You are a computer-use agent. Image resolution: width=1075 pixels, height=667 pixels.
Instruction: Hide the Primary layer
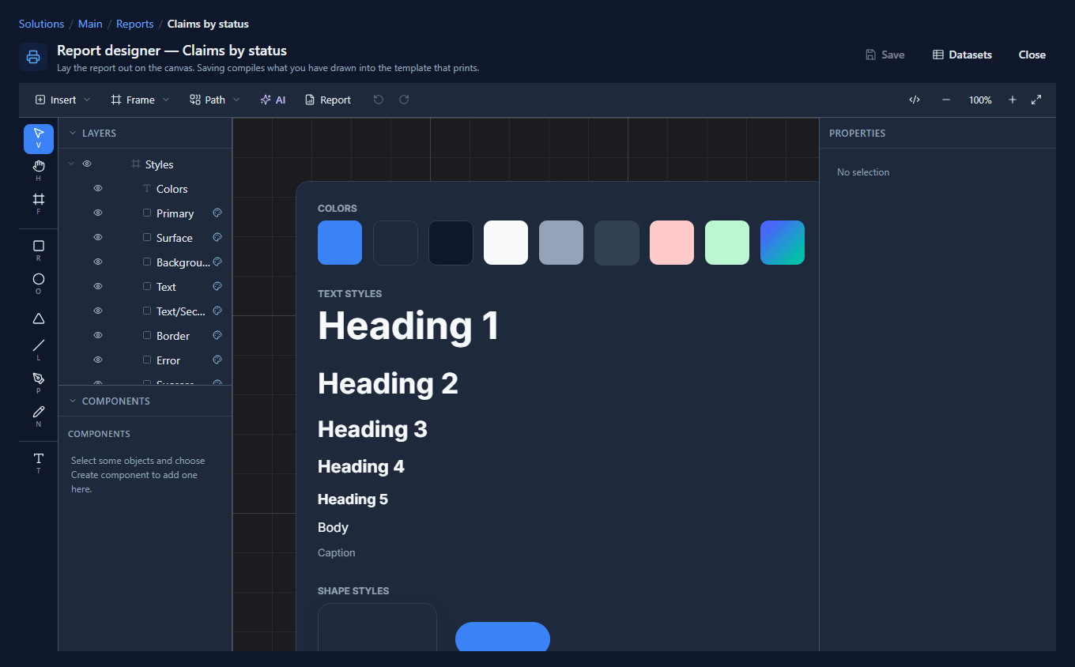click(98, 213)
